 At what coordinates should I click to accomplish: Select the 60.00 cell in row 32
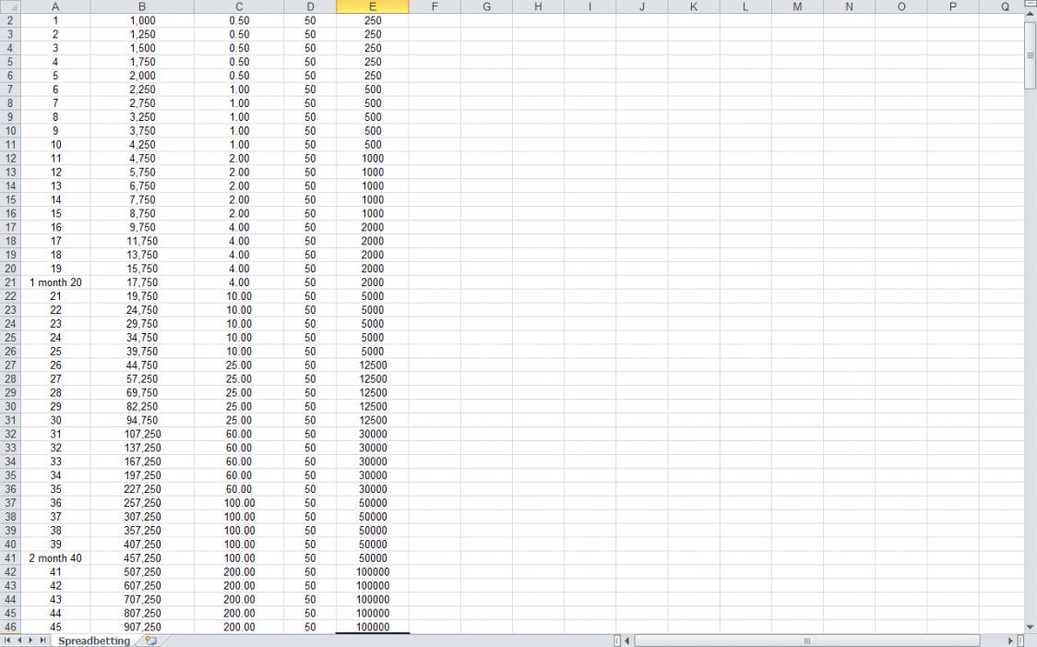point(239,434)
